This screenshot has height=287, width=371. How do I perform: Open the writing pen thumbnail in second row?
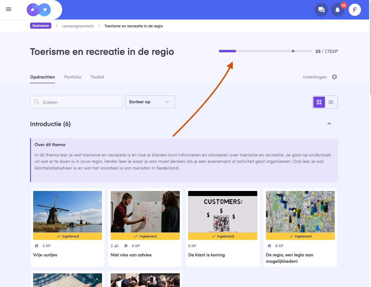(x=67, y=280)
